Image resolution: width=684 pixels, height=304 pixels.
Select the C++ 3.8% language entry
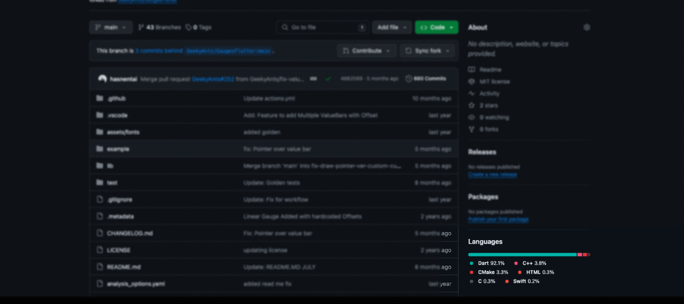tap(531, 263)
